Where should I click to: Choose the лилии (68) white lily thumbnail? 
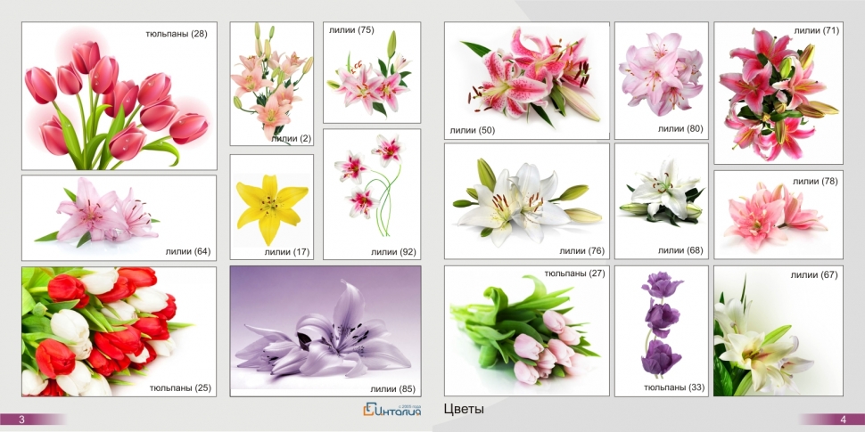click(661, 201)
